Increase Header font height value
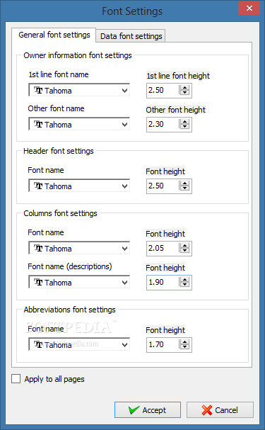This screenshot has width=265, height=430. tap(185, 183)
